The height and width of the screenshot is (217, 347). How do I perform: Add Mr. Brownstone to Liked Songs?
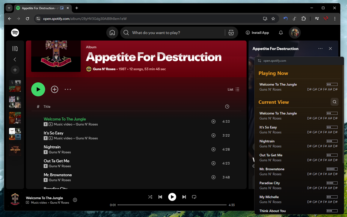[213, 177]
